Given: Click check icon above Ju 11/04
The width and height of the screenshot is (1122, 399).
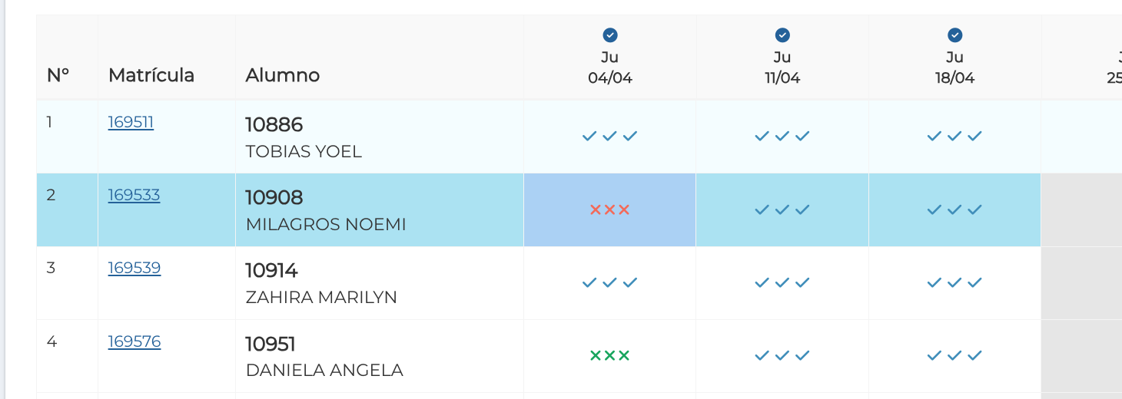Looking at the screenshot, I should click(x=782, y=35).
